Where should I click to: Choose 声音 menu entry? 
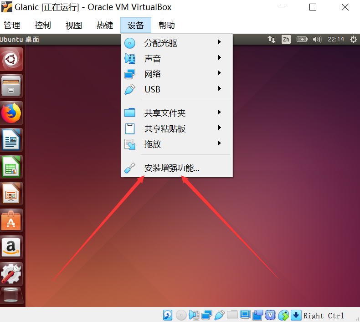click(x=177, y=58)
